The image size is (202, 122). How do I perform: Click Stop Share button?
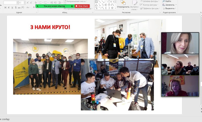click(x=82, y=6)
